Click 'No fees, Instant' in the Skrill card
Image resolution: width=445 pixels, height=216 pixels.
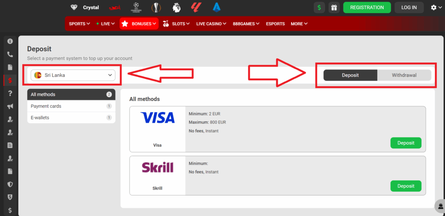pos(203,172)
